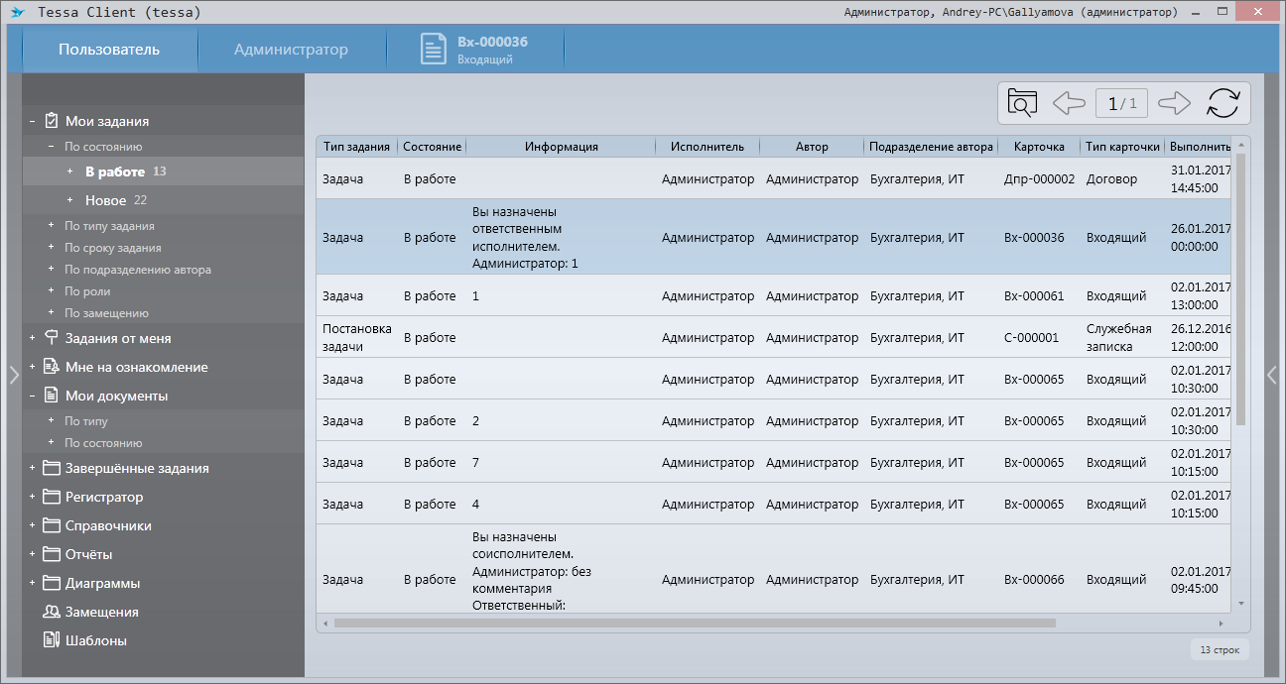Sort by Исполнитель column header

click(707, 147)
